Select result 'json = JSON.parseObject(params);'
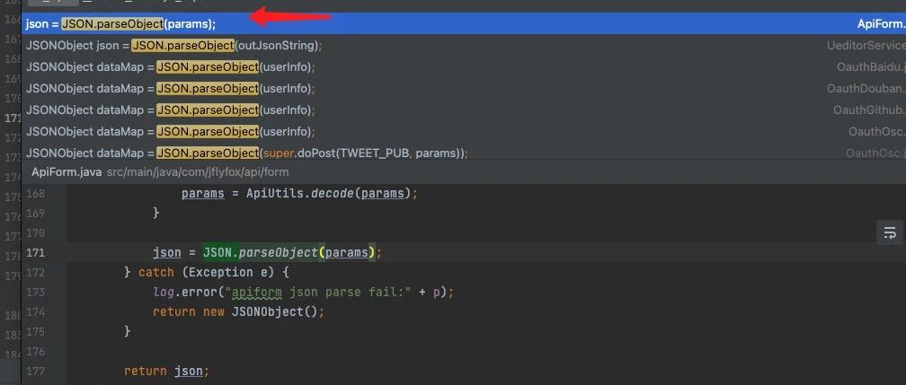Viewport: 906px width, 385px height. (x=464, y=23)
